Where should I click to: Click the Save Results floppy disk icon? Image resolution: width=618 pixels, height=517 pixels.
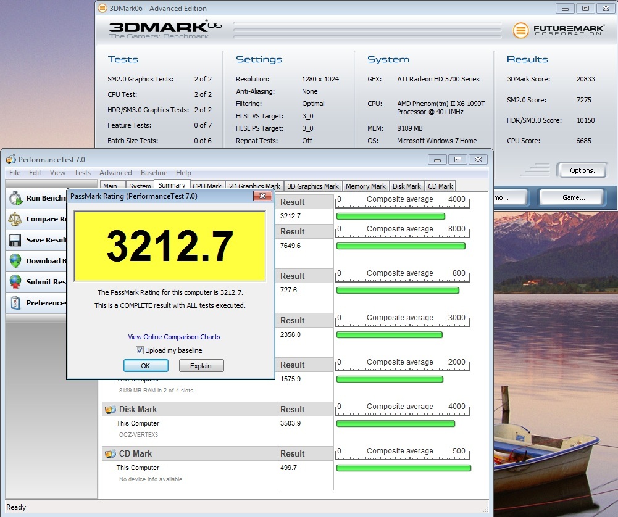coord(15,240)
